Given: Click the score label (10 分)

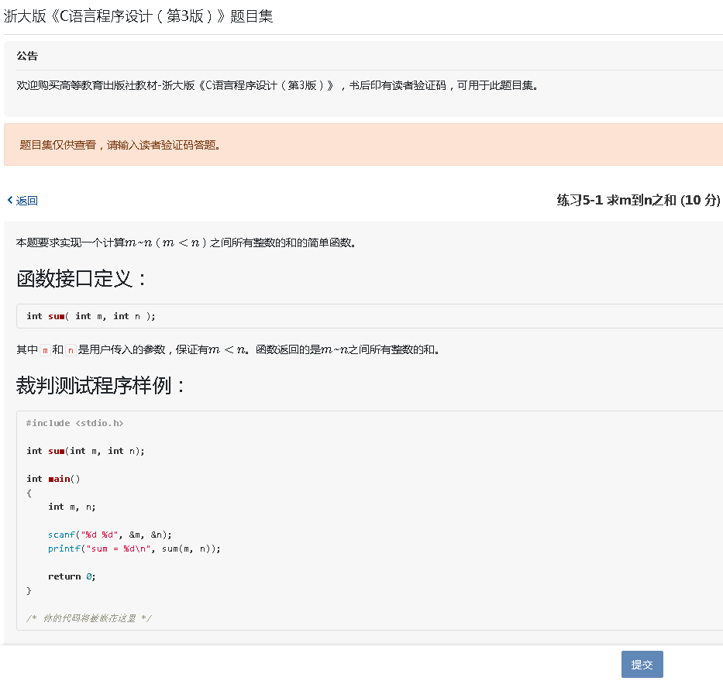Looking at the screenshot, I should click(701, 200).
